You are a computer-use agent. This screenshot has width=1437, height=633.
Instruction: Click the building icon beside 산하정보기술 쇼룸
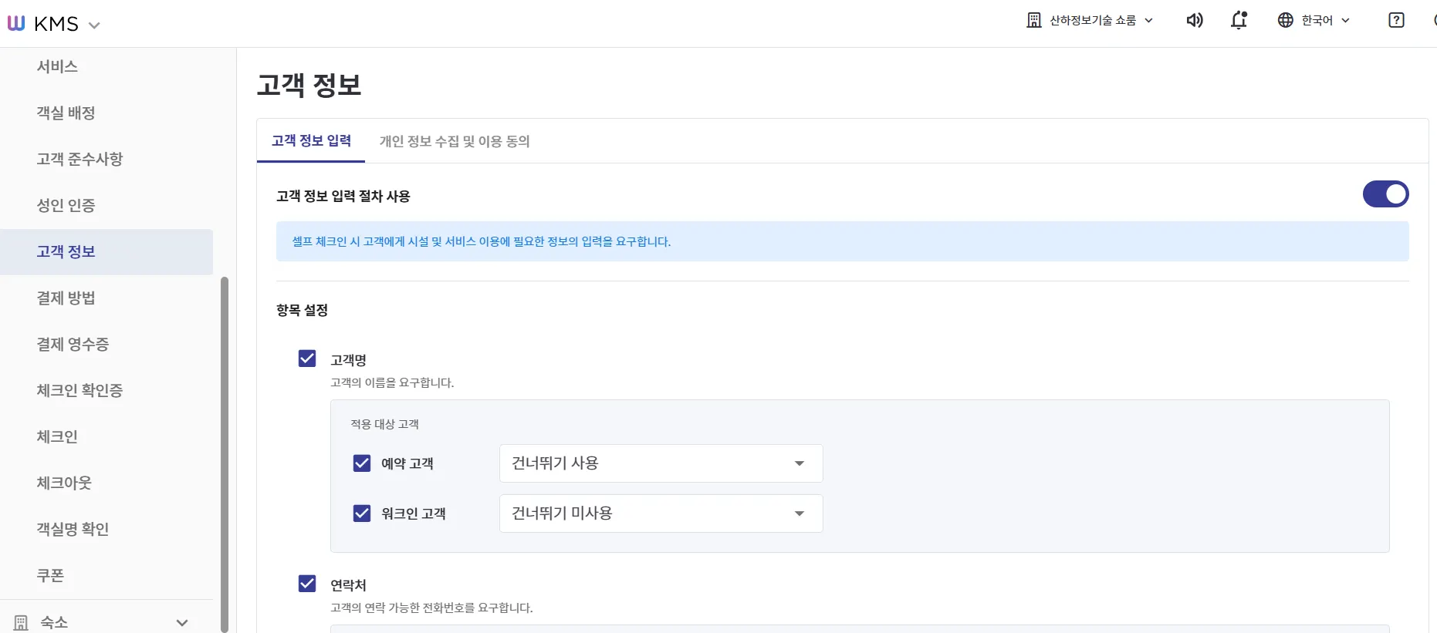[x=1034, y=20]
